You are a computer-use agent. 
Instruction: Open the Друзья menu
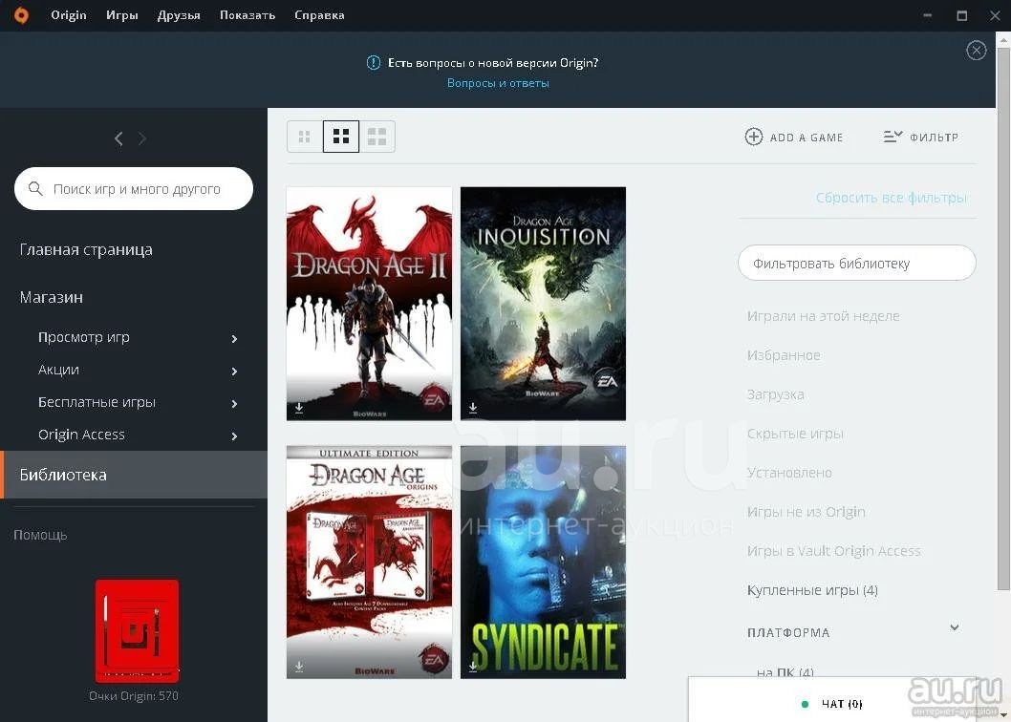(x=179, y=15)
